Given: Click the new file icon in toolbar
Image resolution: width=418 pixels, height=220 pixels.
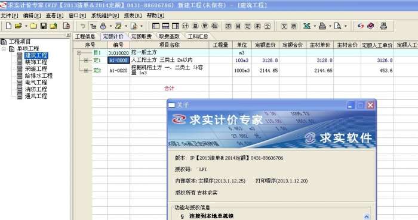Looking at the screenshot, I should tap(8, 26).
